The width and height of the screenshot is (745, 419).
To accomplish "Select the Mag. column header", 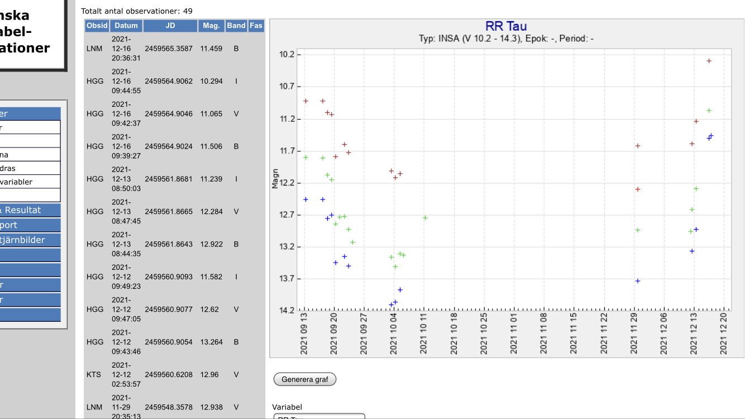I will click(211, 26).
